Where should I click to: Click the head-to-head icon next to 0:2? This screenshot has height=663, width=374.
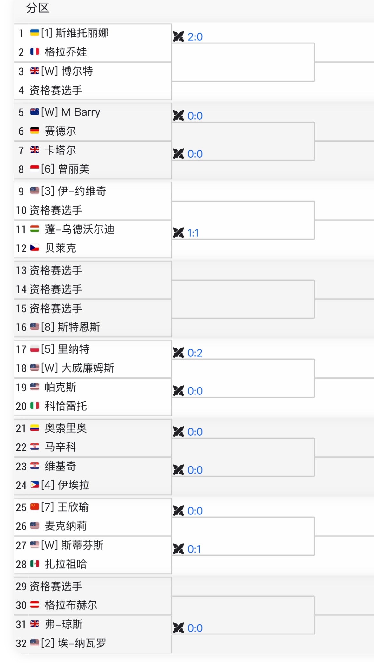pyautogui.click(x=178, y=353)
